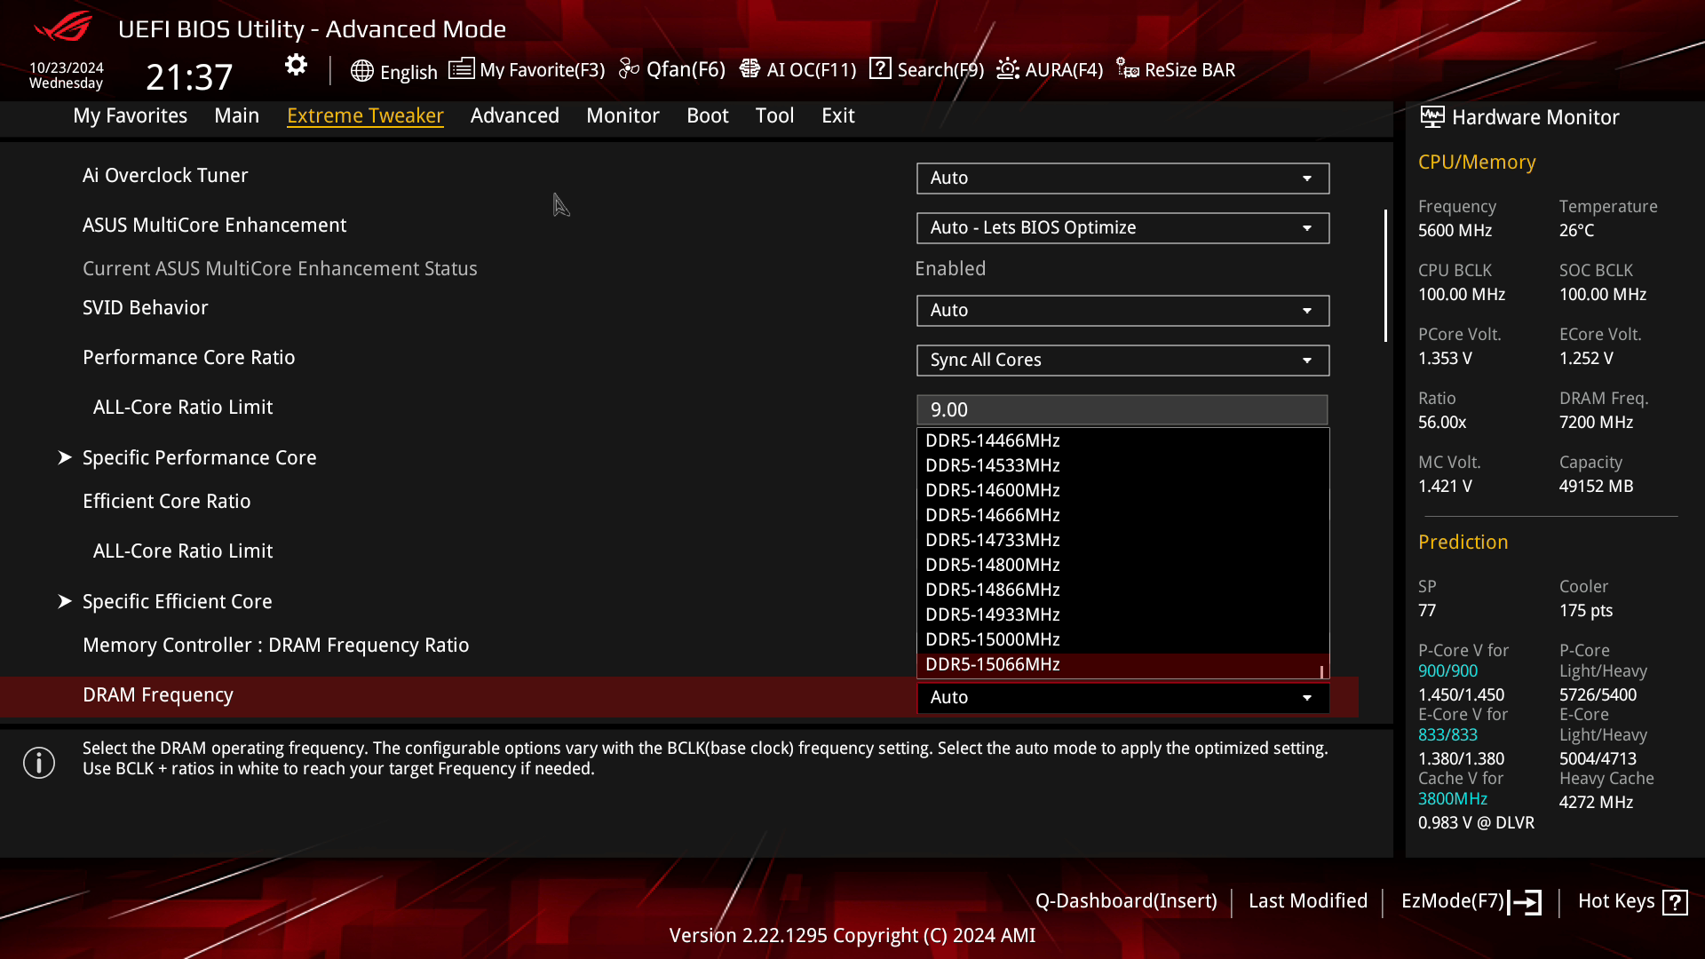This screenshot has width=1705, height=959.
Task: Switch to the Monitor tab
Action: pos(623,115)
